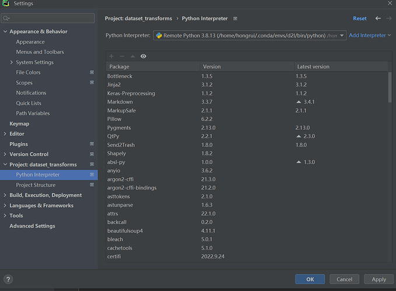Click project-level icon beside Python Interpreter breadcrumb
The height and width of the screenshot is (291, 396).
[235, 19]
